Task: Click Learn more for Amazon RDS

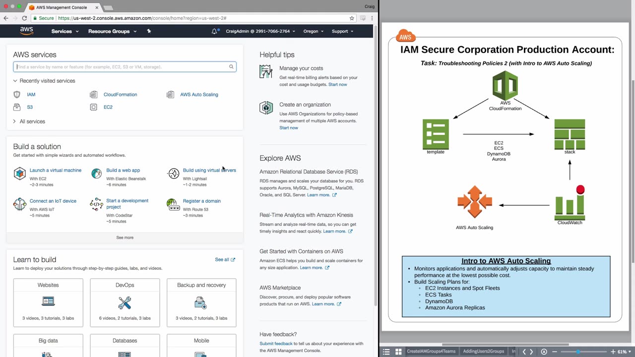Action: [322, 195]
